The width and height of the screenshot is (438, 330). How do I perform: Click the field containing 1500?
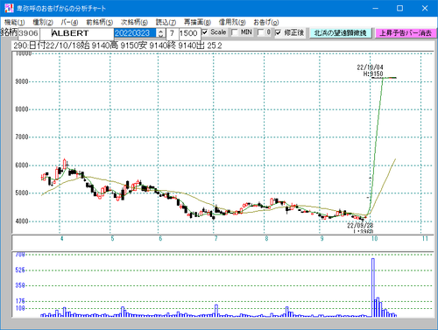189,33
